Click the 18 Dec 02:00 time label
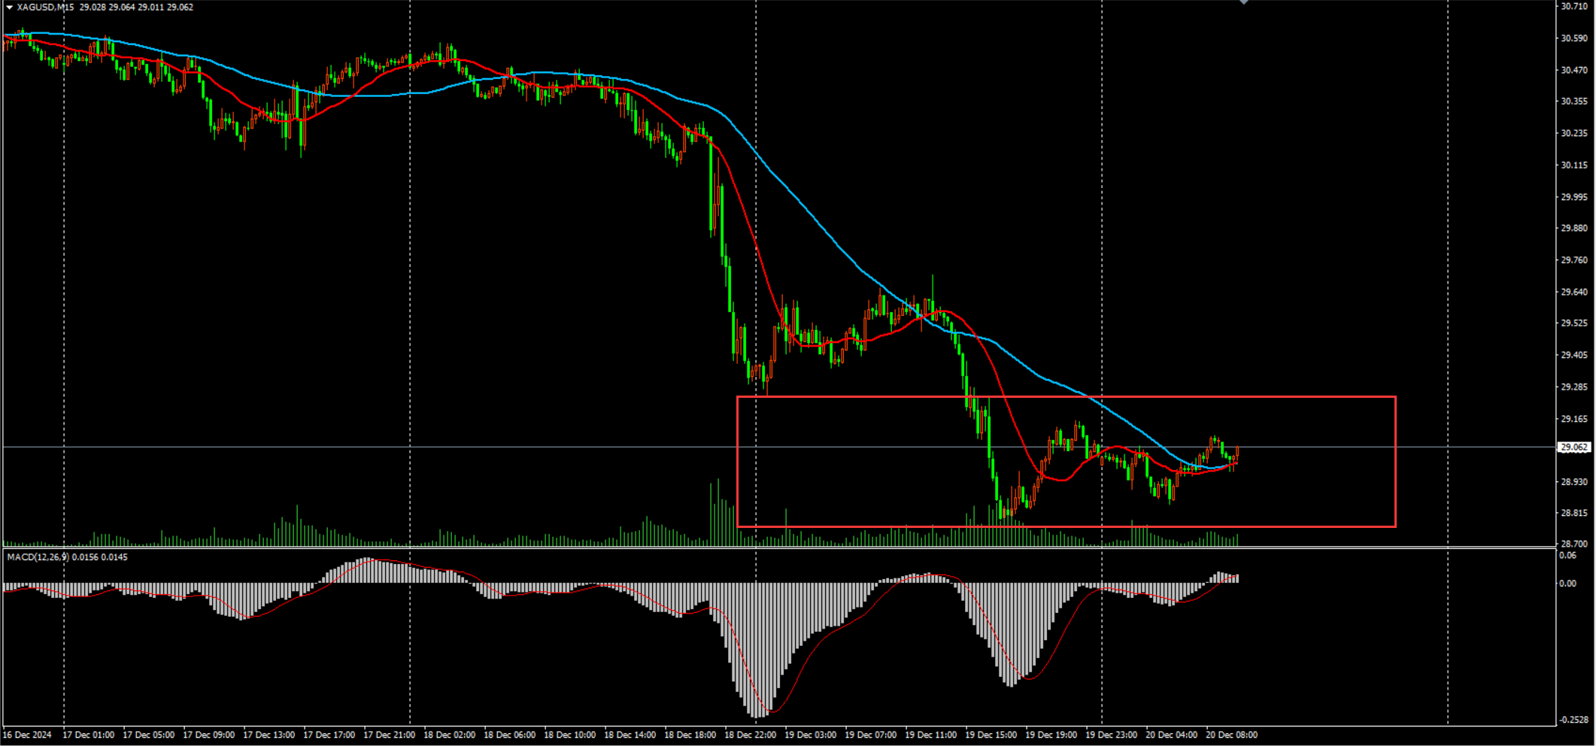 pos(450,735)
